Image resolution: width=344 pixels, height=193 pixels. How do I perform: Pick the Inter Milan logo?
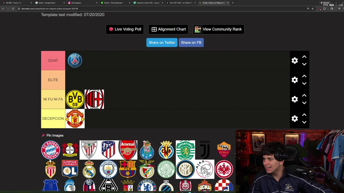pos(185,169)
